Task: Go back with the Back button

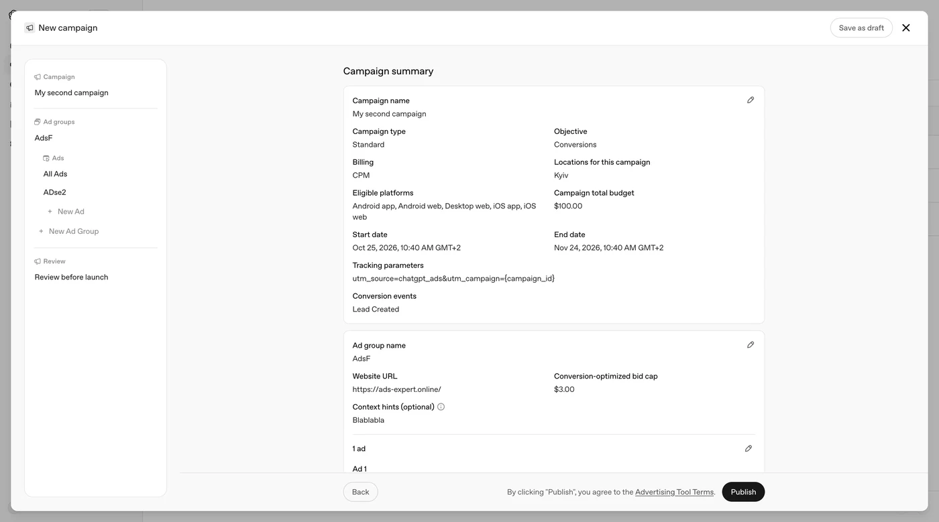Action: coord(361,492)
